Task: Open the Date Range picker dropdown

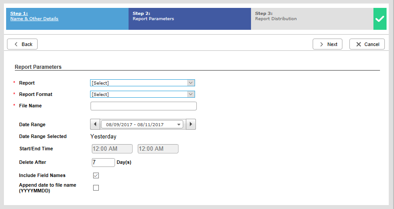Action: point(142,124)
